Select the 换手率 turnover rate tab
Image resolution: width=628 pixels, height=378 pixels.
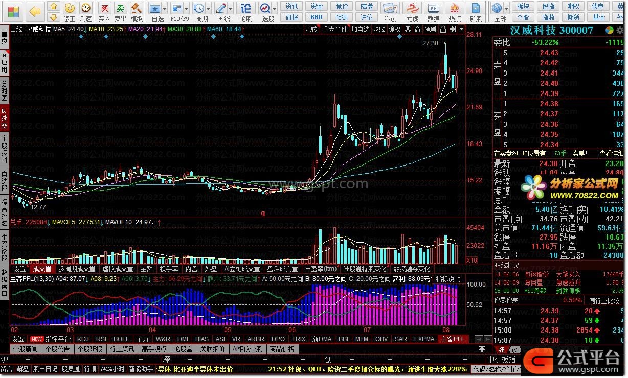[169, 269]
